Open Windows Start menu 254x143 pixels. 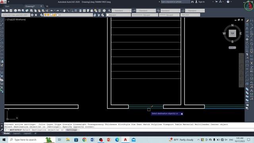(4, 139)
